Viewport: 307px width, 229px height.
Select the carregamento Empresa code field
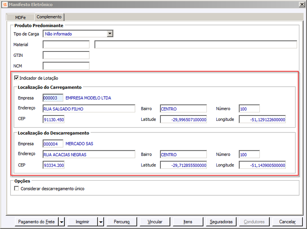(x=53, y=98)
